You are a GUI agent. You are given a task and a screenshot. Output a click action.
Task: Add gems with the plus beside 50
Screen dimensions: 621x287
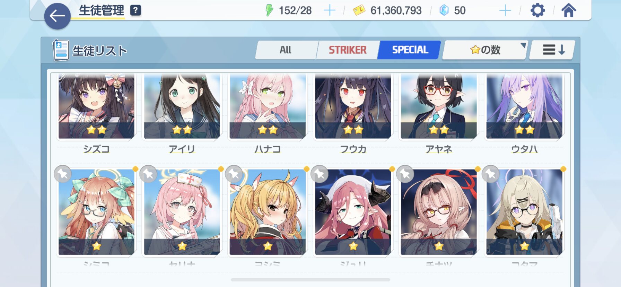(x=505, y=10)
